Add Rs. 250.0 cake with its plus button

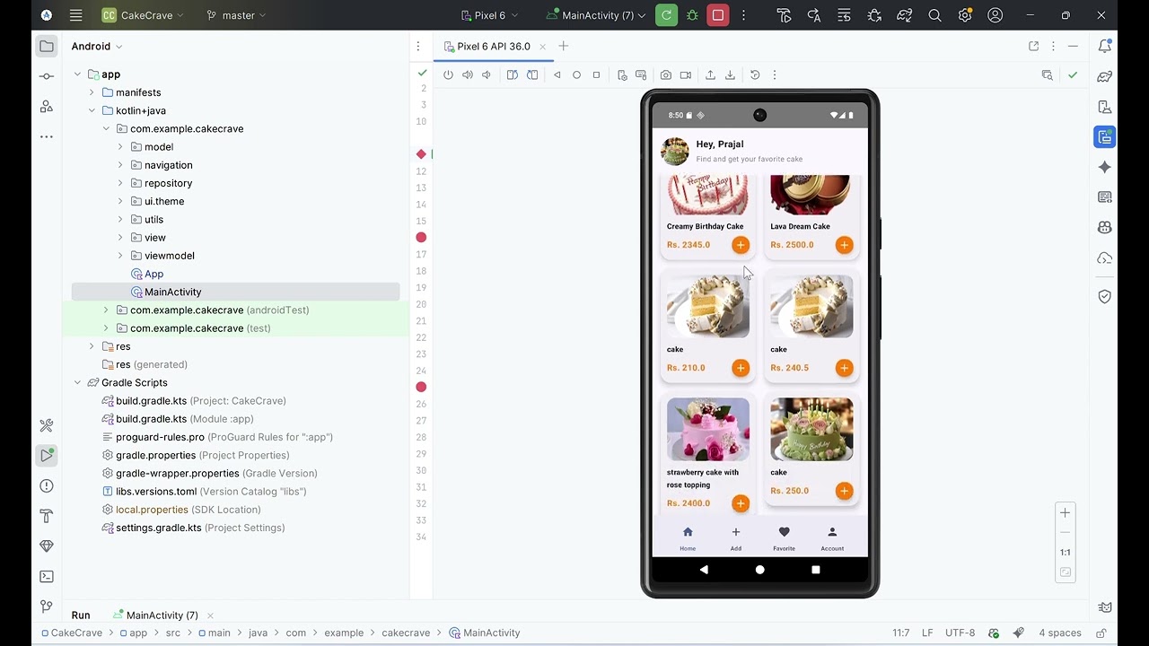844,491
